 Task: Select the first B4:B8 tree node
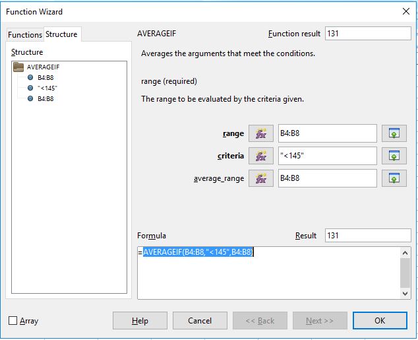point(45,78)
